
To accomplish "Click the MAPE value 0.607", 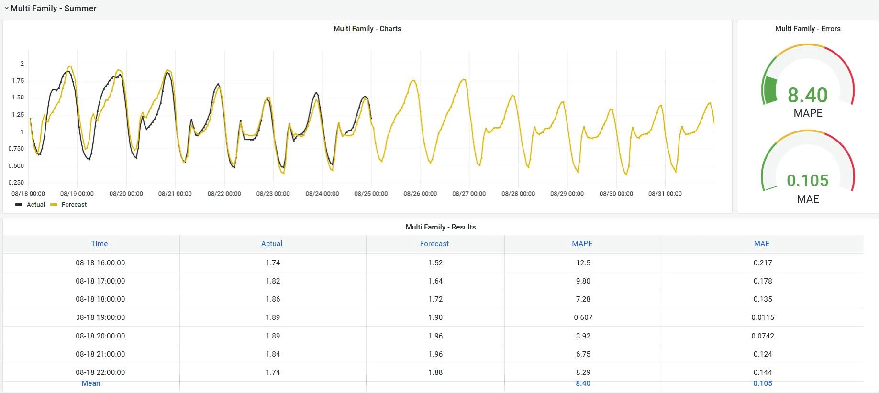I will pyautogui.click(x=583, y=317).
